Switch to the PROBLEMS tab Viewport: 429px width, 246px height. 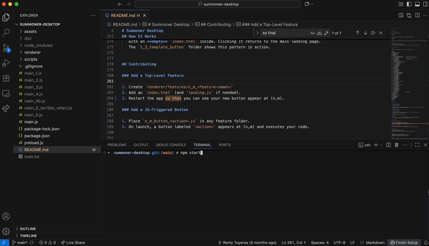(x=116, y=145)
